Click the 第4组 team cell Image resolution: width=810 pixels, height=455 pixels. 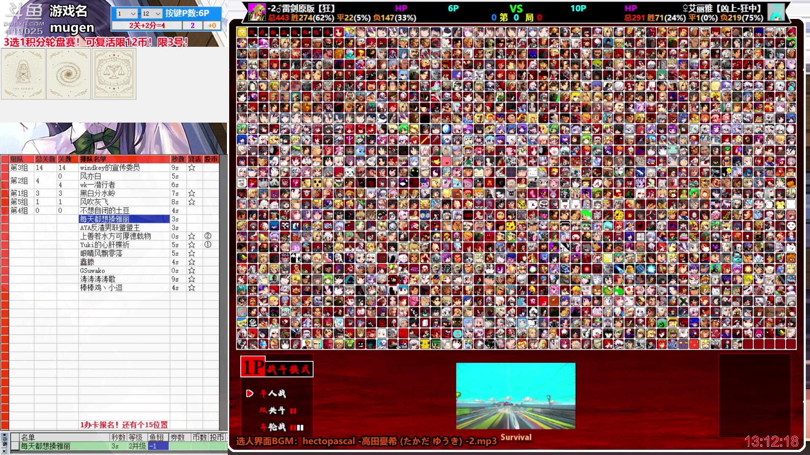click(21, 210)
